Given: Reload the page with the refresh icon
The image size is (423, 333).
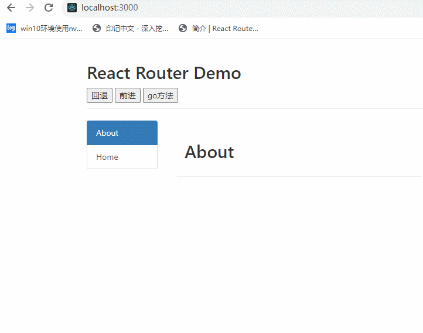Looking at the screenshot, I should point(49,8).
